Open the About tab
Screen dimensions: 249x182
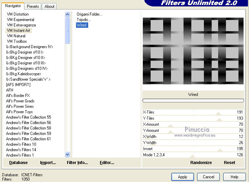pyautogui.click(x=50, y=6)
